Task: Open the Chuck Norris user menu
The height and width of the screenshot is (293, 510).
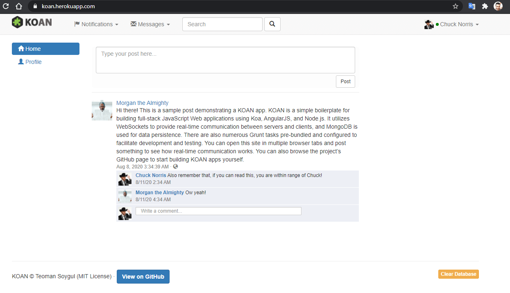Action: 451,24
